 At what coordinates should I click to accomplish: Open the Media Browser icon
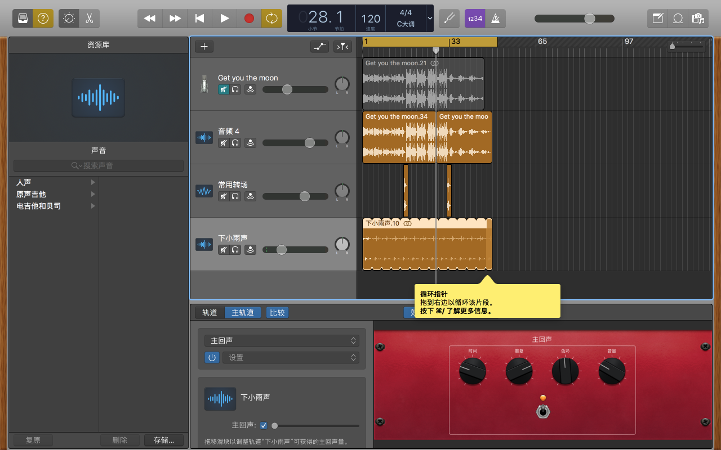(x=698, y=19)
